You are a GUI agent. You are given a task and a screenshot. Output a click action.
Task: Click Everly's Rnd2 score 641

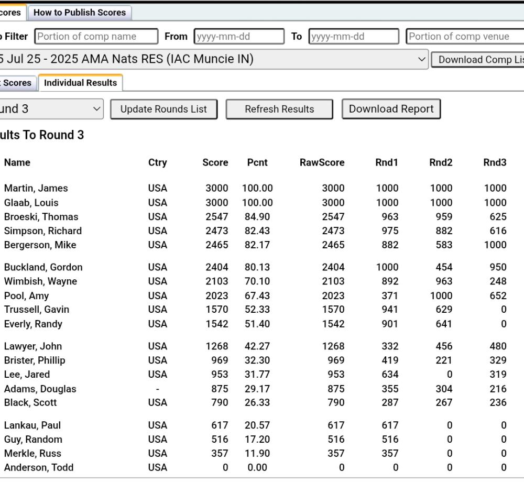point(444,324)
